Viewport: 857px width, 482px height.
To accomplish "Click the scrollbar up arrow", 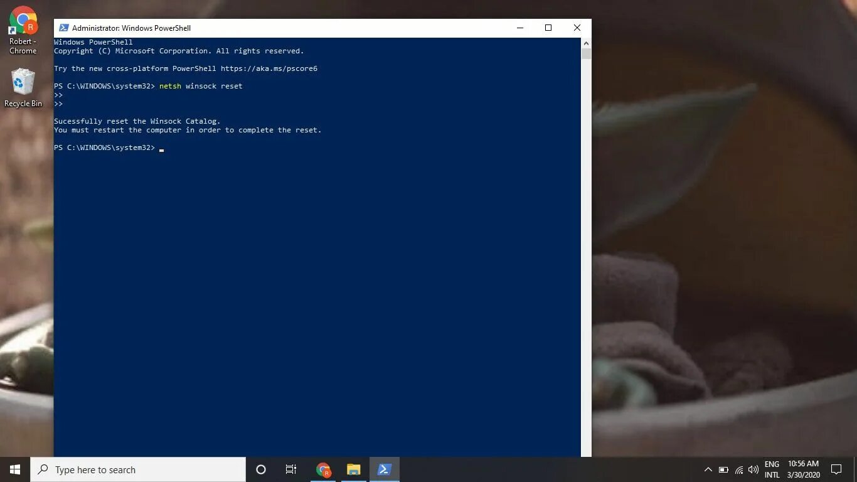I will tap(586, 43).
